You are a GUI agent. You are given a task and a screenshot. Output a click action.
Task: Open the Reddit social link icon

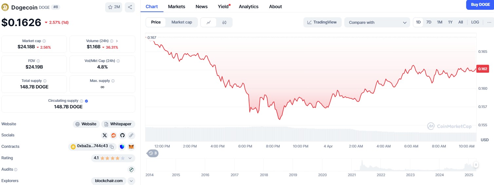coord(114,135)
